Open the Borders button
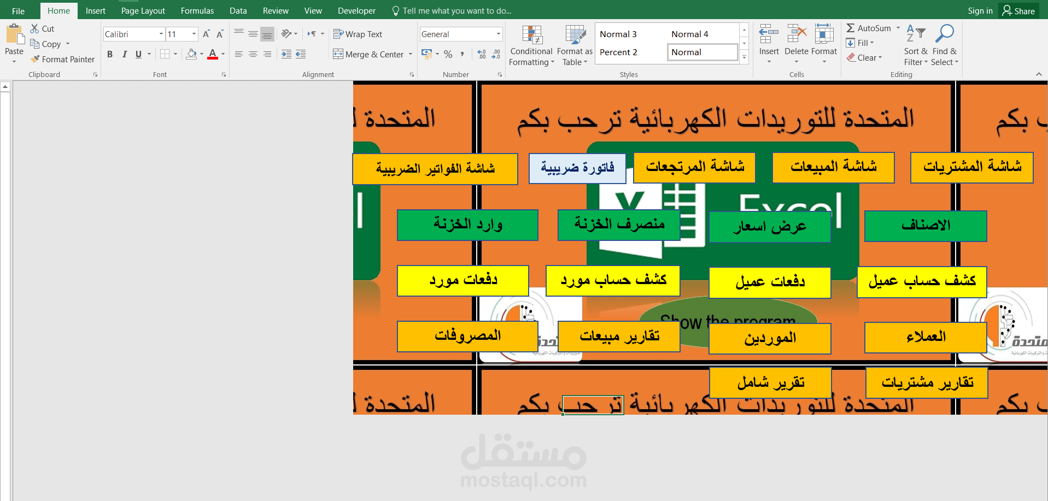 tap(165, 54)
